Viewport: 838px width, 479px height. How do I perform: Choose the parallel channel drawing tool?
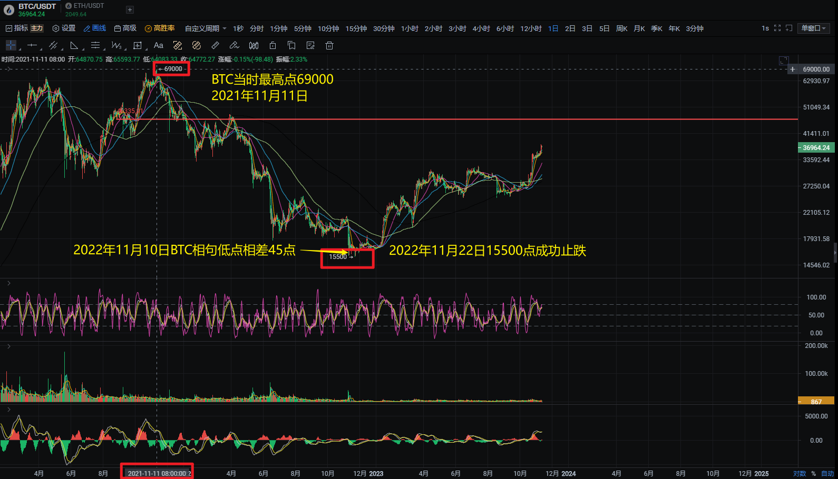click(53, 45)
